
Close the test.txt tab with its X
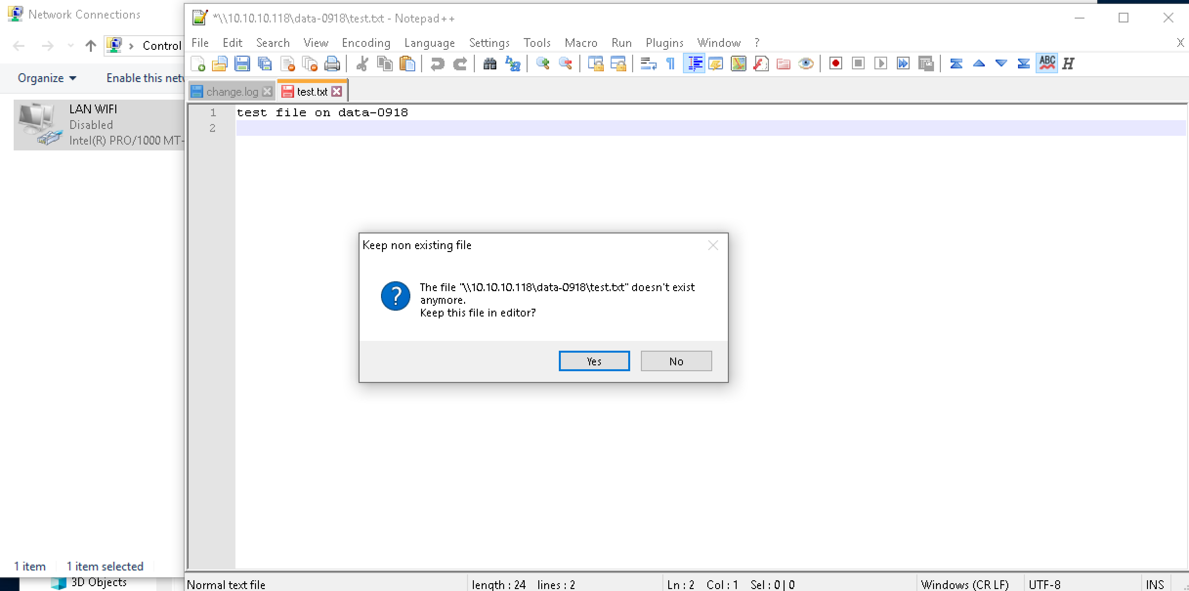click(x=337, y=91)
